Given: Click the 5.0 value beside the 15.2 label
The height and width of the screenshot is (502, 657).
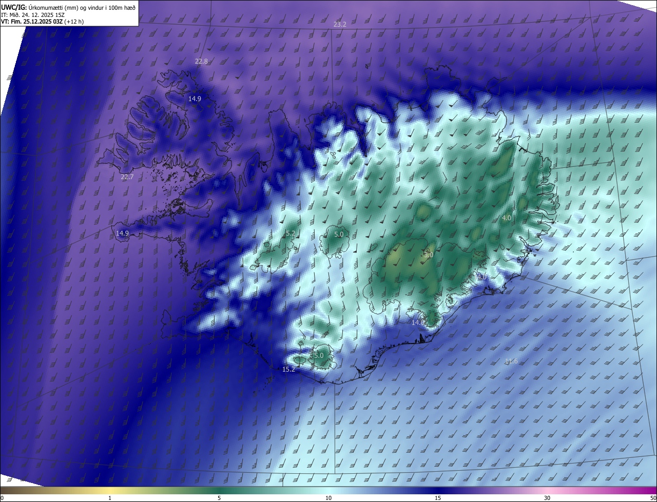Looking at the screenshot, I should [318, 356].
